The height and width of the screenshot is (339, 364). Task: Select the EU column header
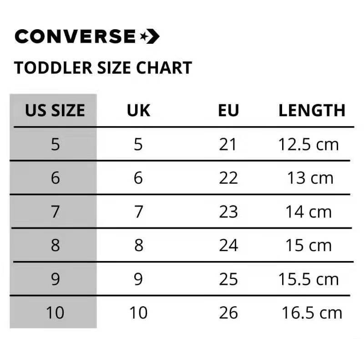(228, 110)
